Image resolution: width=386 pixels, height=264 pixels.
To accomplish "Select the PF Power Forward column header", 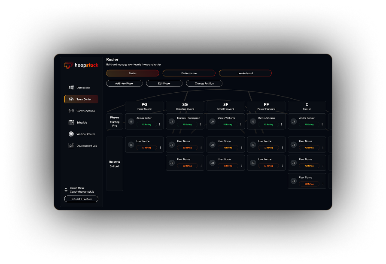I will coord(266,106).
